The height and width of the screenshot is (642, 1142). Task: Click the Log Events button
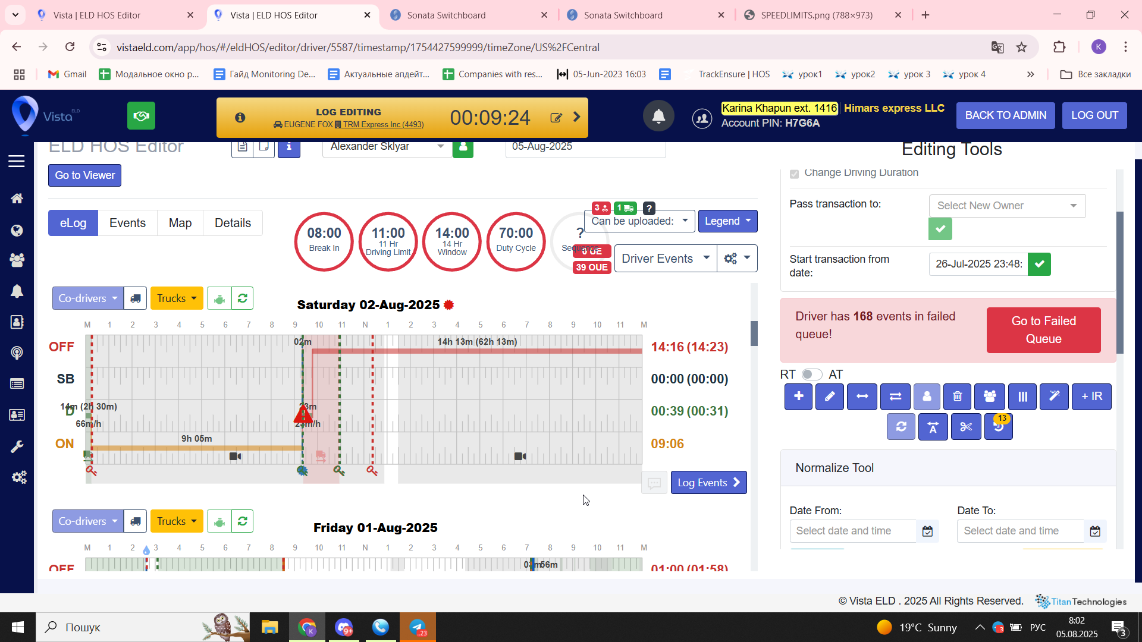[x=708, y=483]
